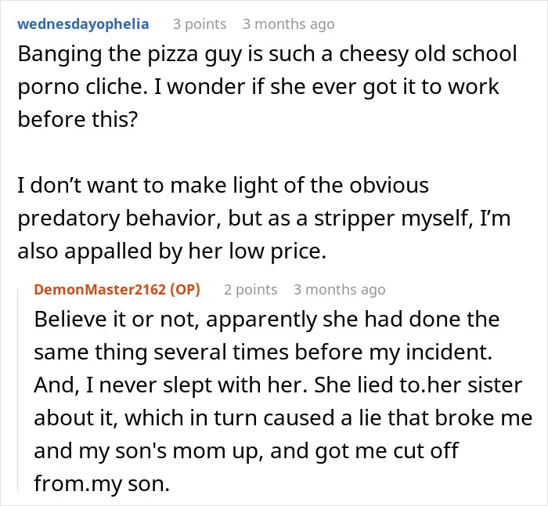Click the line starting "and my son's mom up"
548x506 pixels.
coord(247,450)
